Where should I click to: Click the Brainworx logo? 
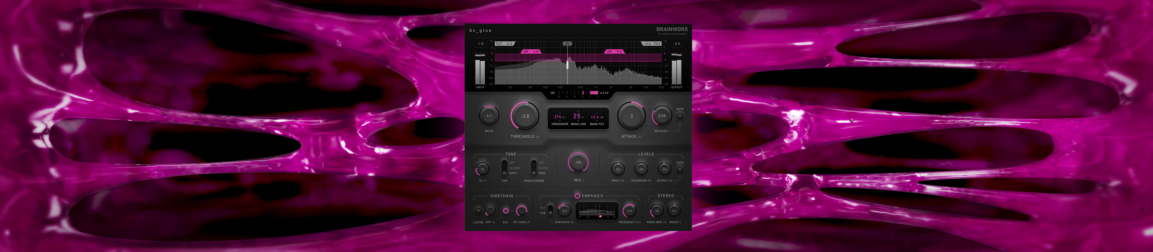coord(671,30)
